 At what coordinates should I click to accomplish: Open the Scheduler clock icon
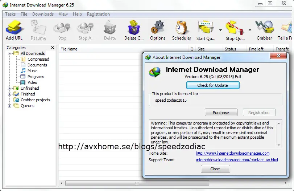pos(182,30)
